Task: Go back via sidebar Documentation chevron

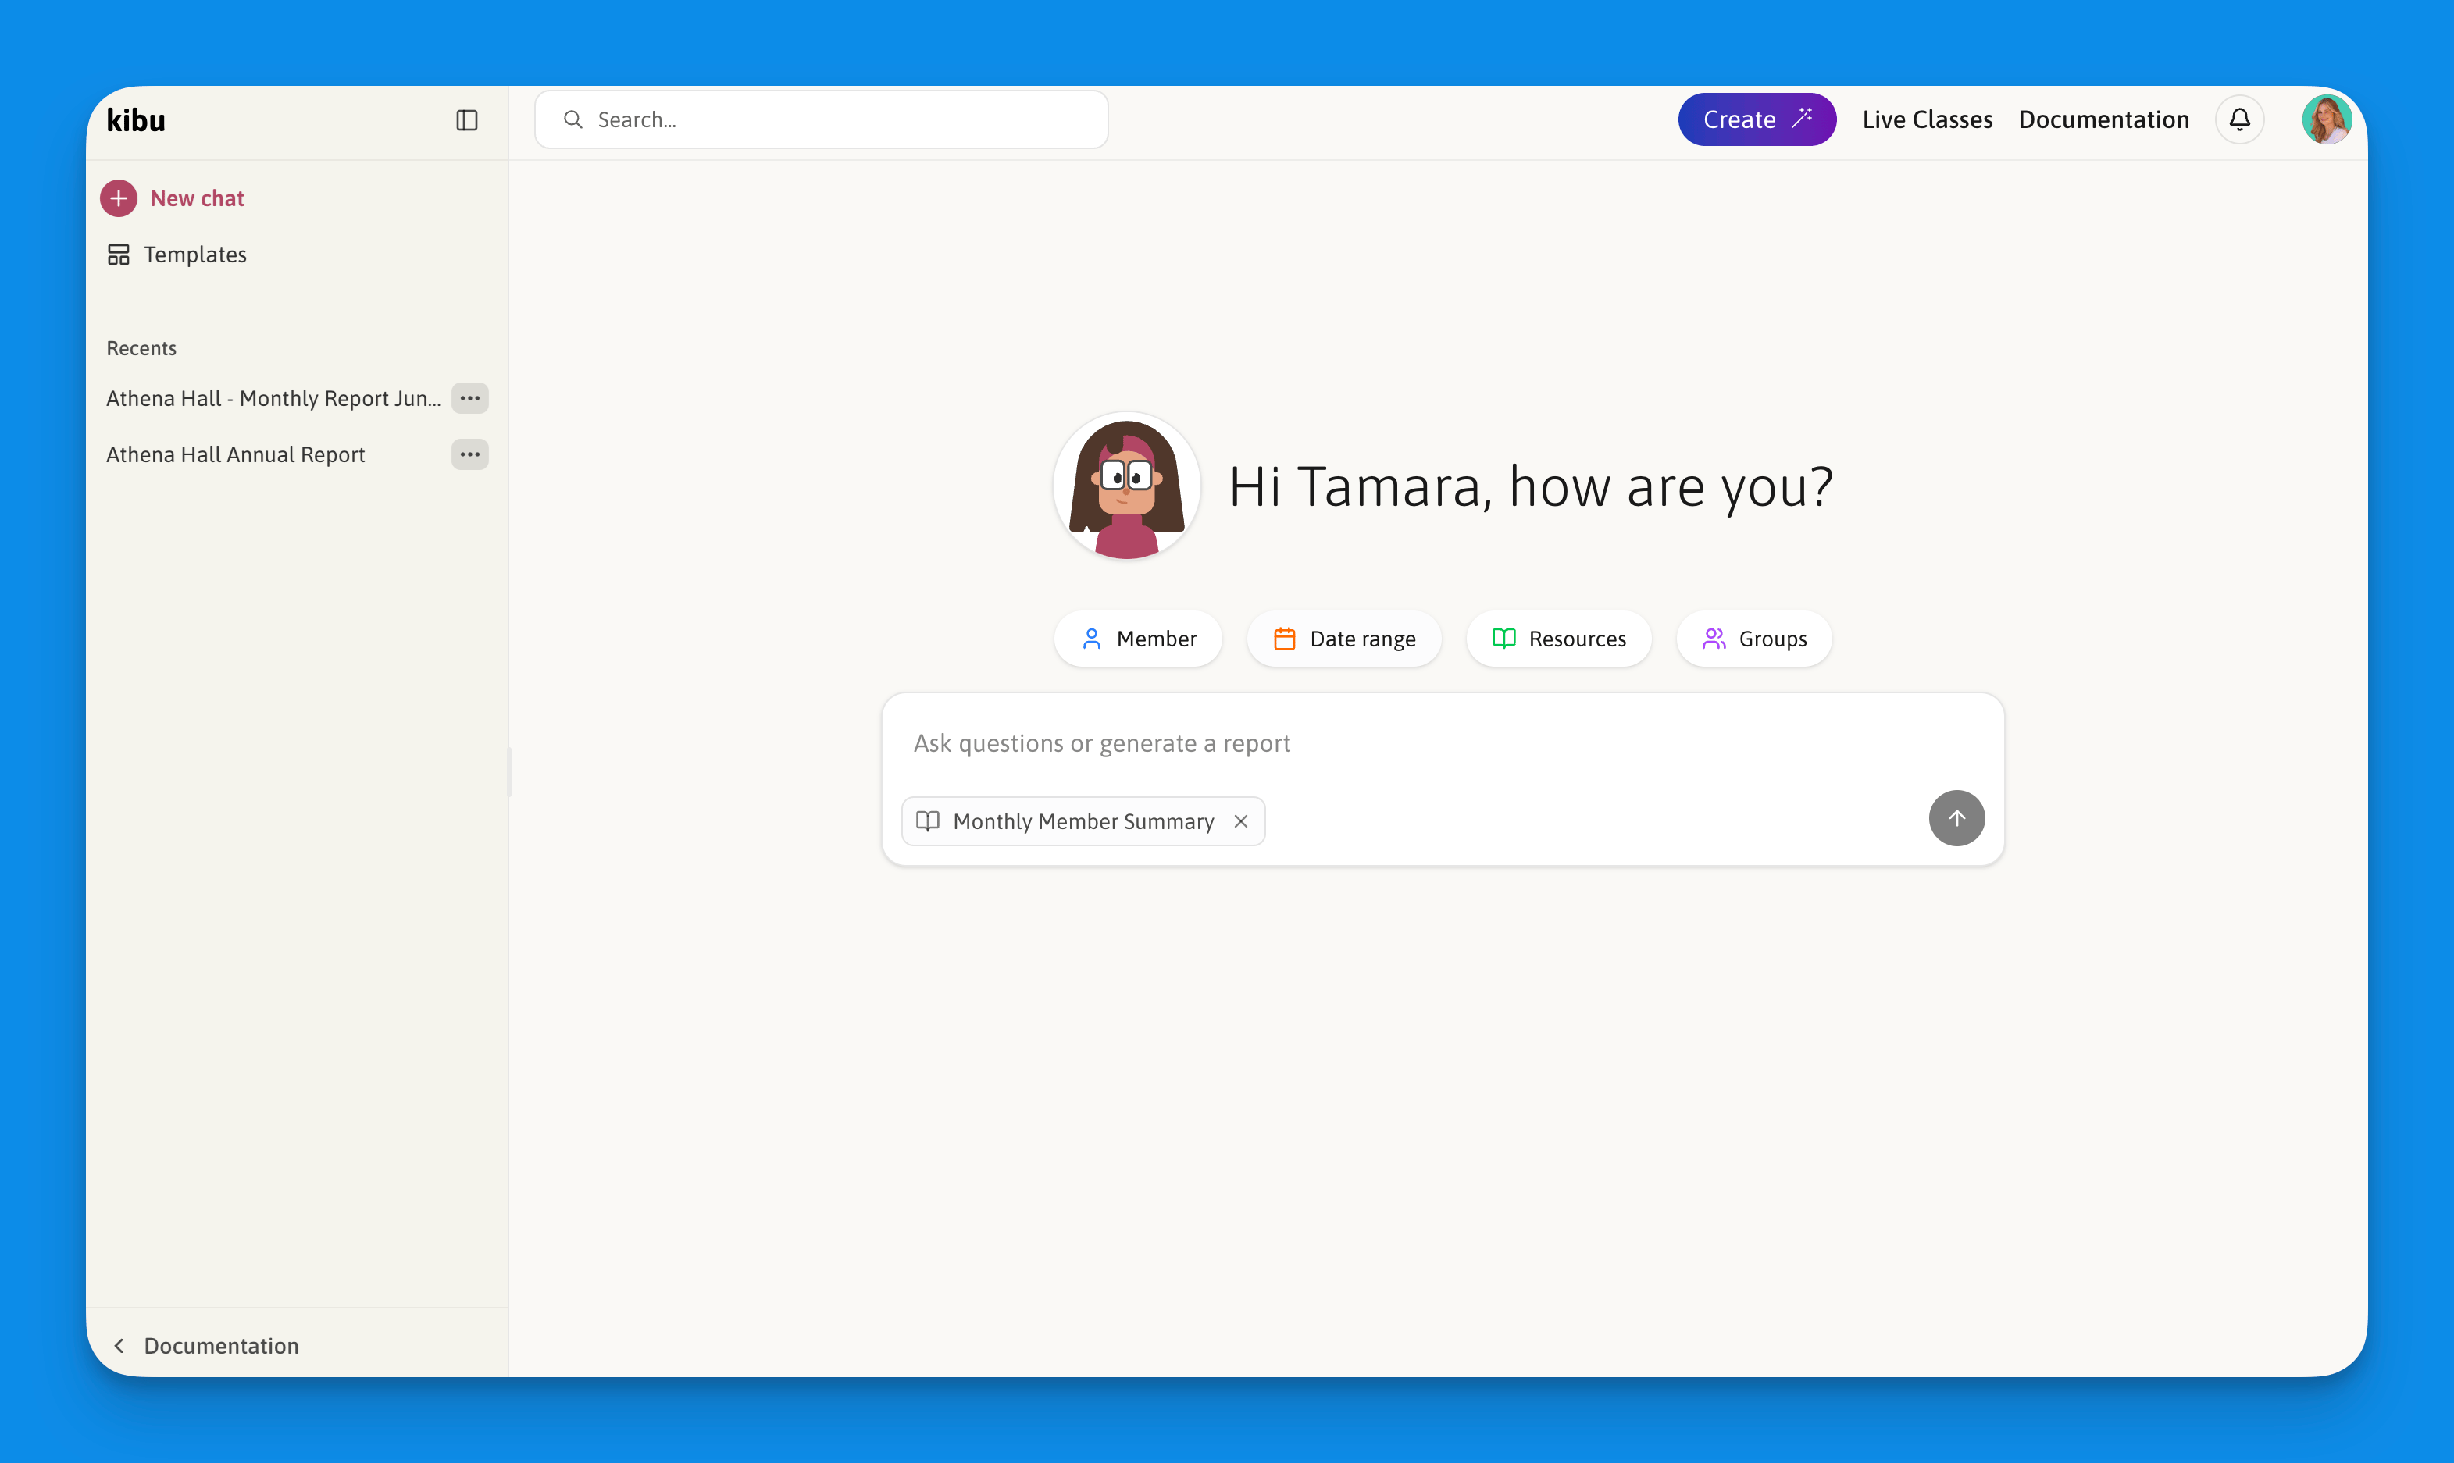Action: pyautogui.click(x=119, y=1346)
